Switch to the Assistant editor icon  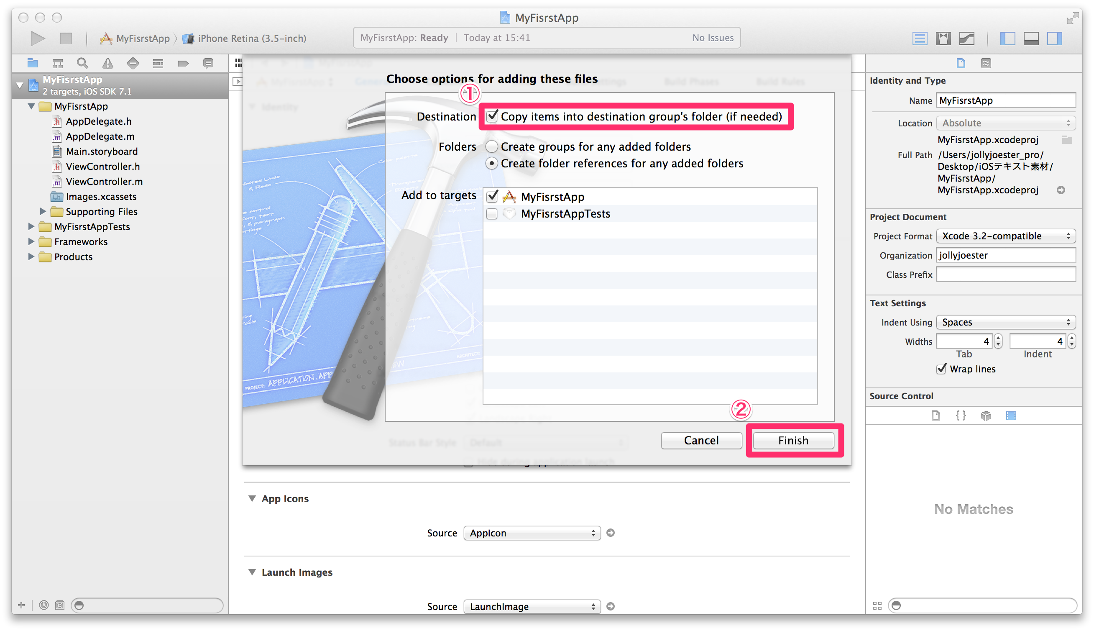(x=943, y=38)
